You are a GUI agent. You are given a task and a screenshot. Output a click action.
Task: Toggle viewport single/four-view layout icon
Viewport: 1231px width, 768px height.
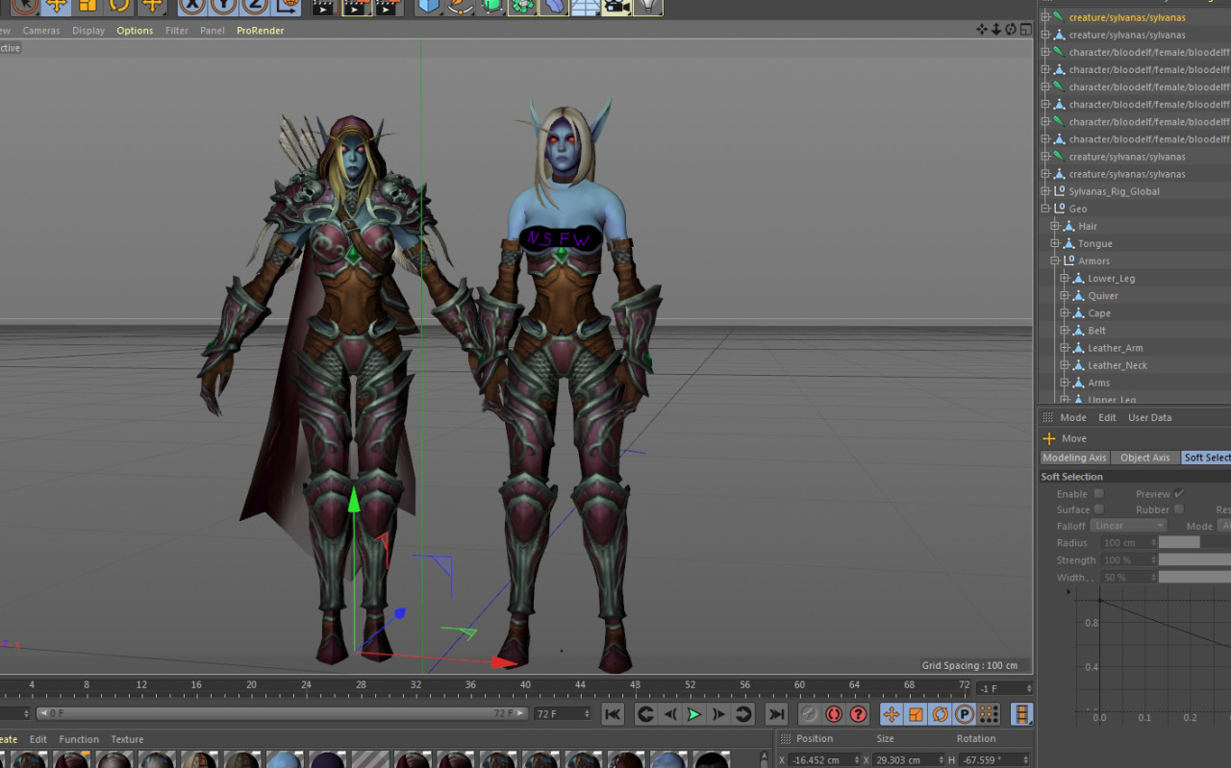[1025, 30]
